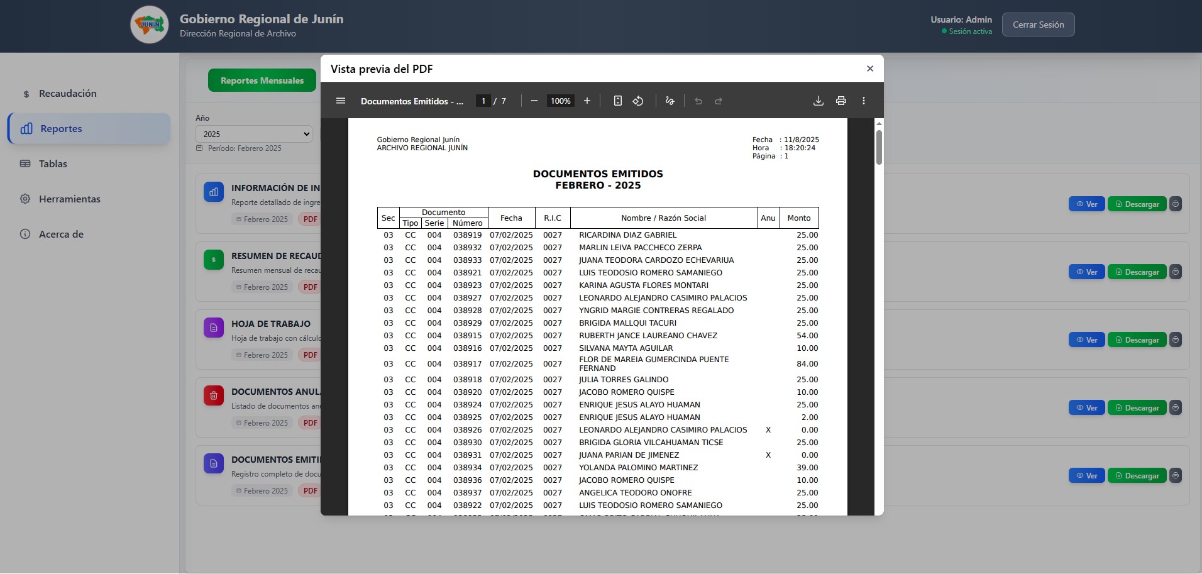The width and height of the screenshot is (1202, 574).
Task: Print icon for Documentos Anulados report
Action: tap(1176, 407)
